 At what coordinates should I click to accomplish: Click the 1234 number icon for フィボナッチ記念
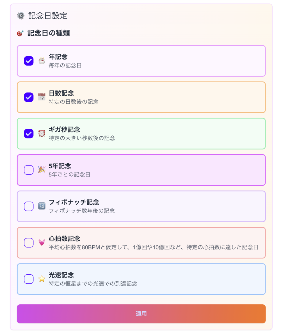(x=42, y=206)
